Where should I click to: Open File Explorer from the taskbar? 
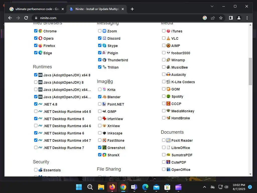101,187
